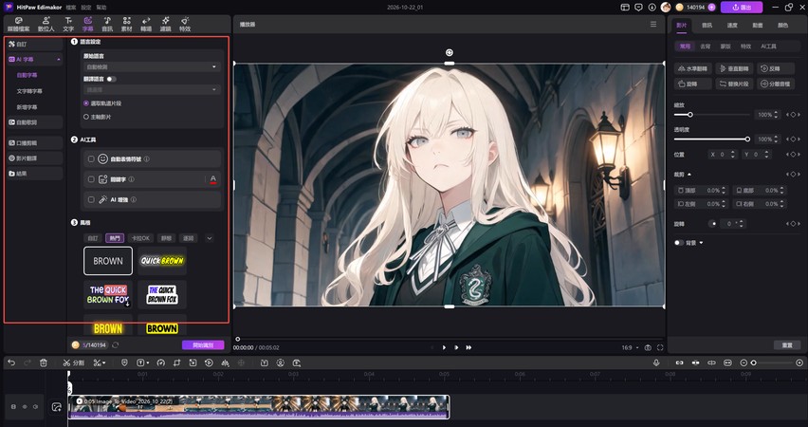Click the play button in player
Image resolution: width=808 pixels, height=427 pixels.
coord(444,347)
